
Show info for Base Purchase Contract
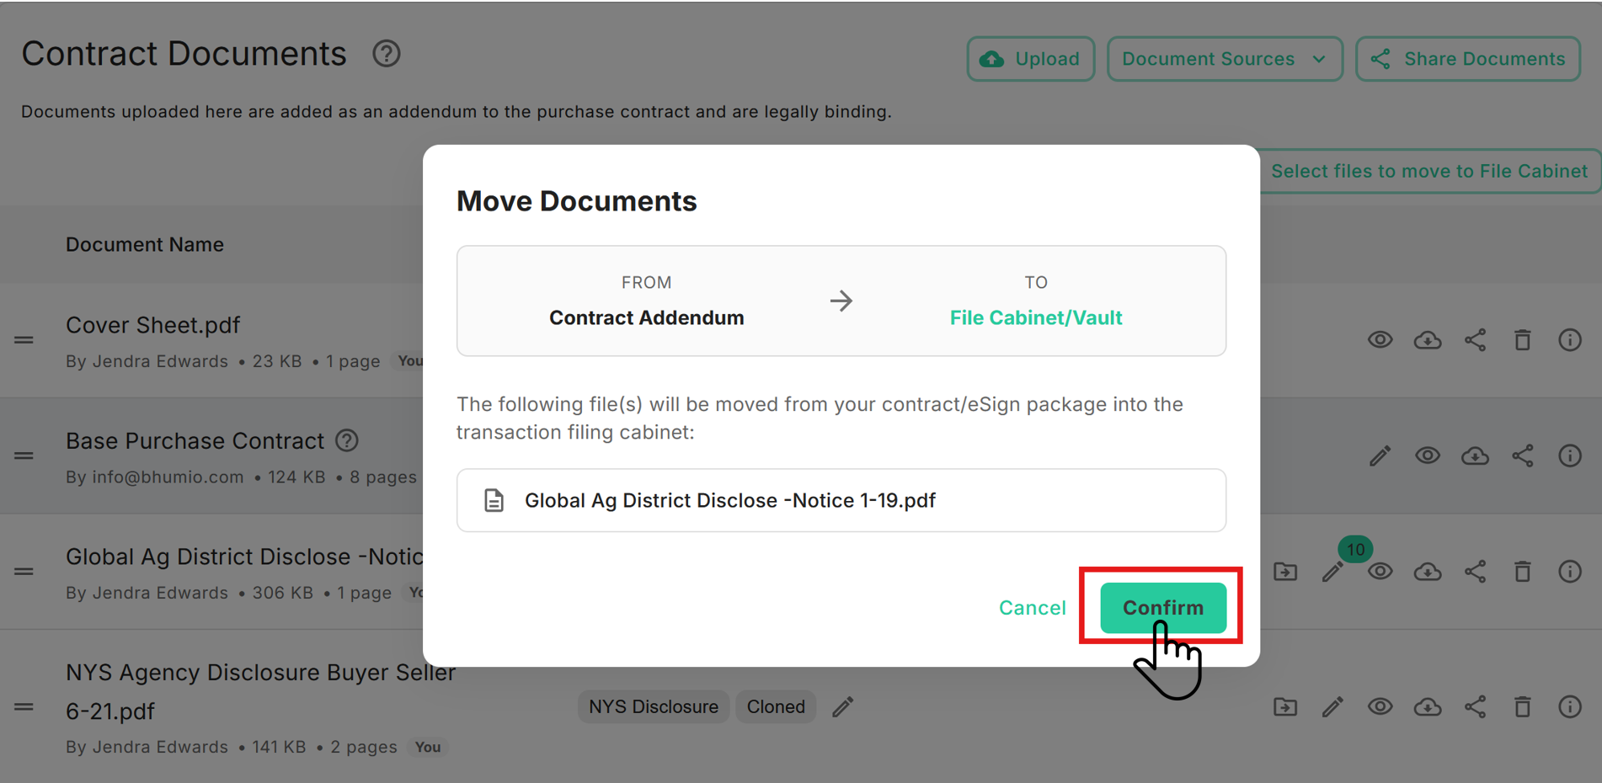[x=1570, y=455]
